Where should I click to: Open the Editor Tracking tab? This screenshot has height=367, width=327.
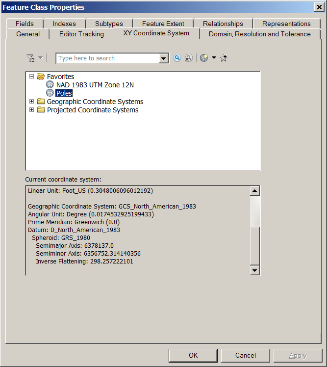click(81, 34)
